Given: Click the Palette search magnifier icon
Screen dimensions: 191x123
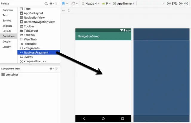Looking at the screenshot, I should [x=46, y=4].
